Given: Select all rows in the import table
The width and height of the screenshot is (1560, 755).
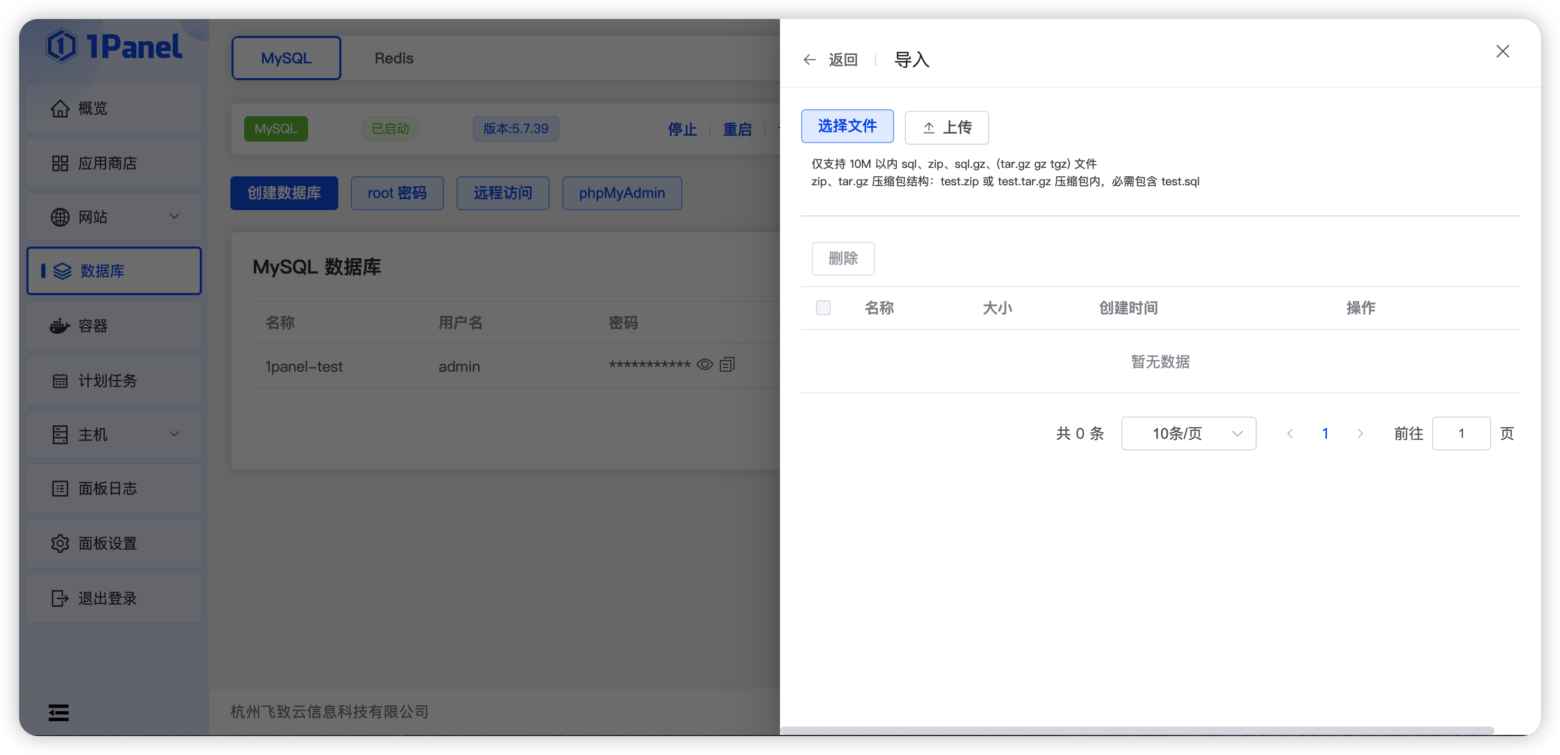Looking at the screenshot, I should [823, 308].
